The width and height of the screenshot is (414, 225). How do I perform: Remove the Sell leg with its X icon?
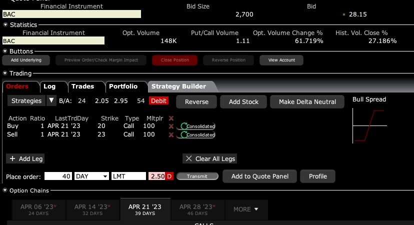tap(171, 134)
